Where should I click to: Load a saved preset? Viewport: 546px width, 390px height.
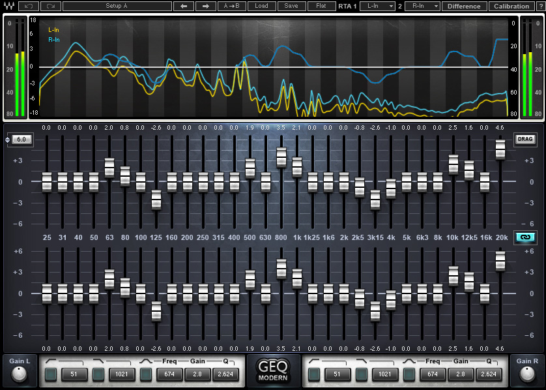261,6
